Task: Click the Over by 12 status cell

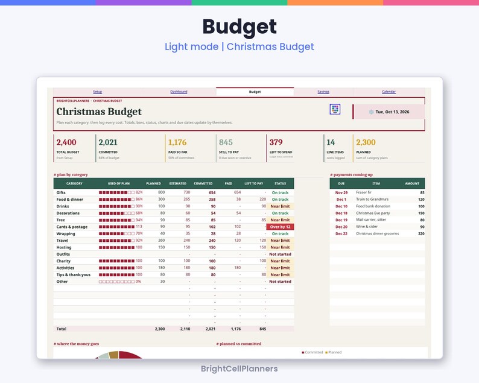Action: click(280, 227)
